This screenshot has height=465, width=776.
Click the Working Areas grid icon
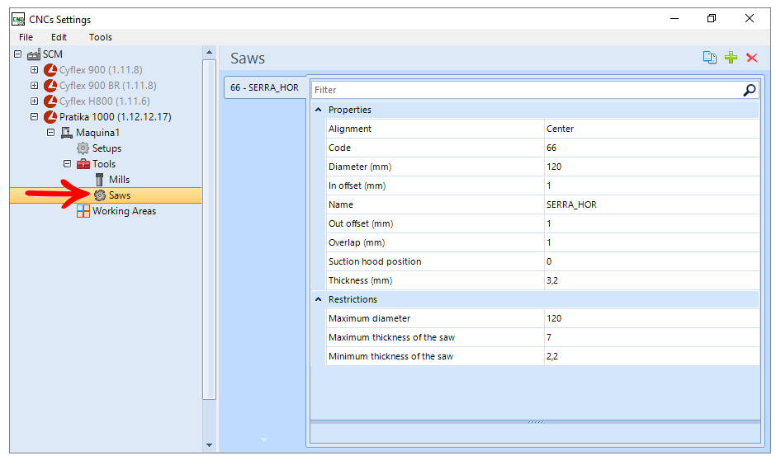point(83,211)
